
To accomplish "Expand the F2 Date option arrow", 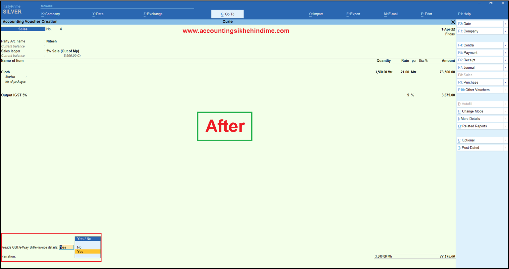I will [x=505, y=24].
